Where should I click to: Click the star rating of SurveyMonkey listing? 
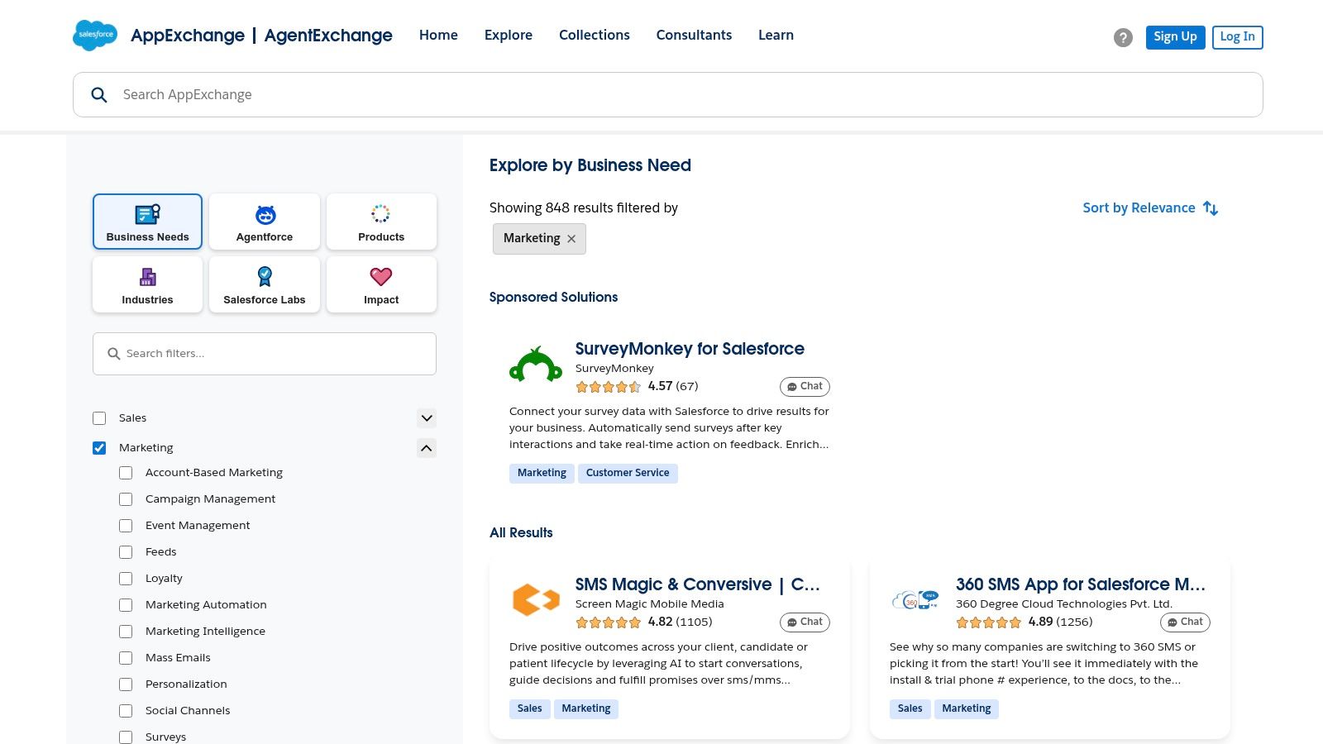coord(609,387)
